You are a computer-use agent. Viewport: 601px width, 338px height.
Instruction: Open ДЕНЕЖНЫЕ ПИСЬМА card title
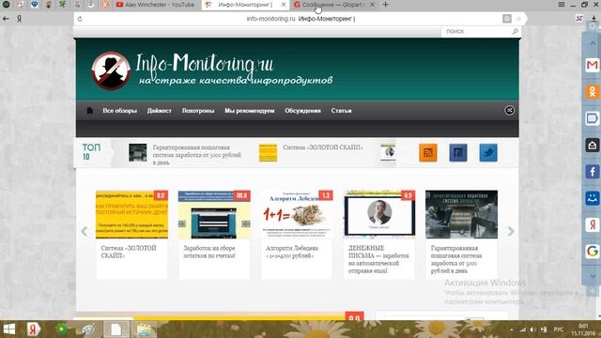pos(378,259)
